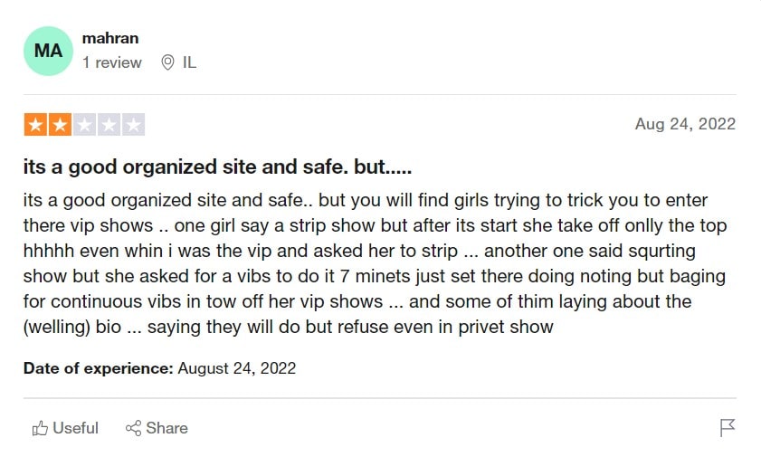Open mahran's reviewer profile name
This screenshot has height=457, width=761.
tap(110, 38)
